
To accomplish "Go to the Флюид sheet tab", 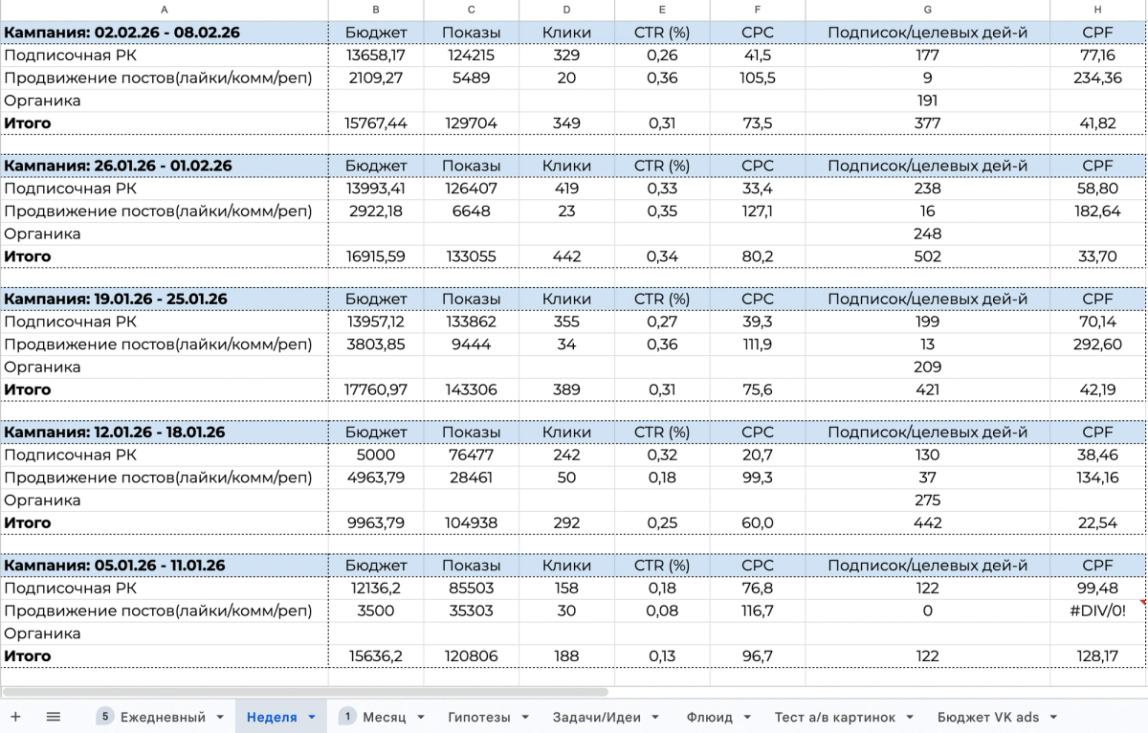I will [x=710, y=717].
